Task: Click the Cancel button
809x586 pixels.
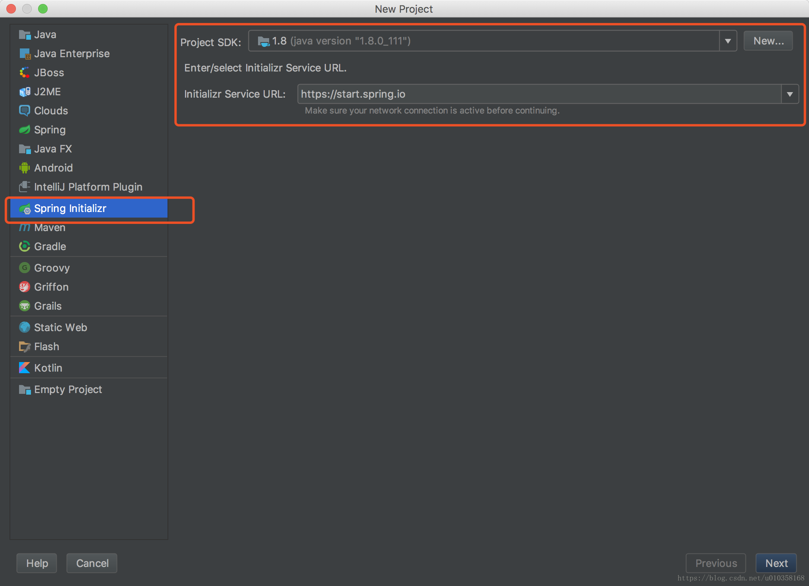Action: pos(92,563)
